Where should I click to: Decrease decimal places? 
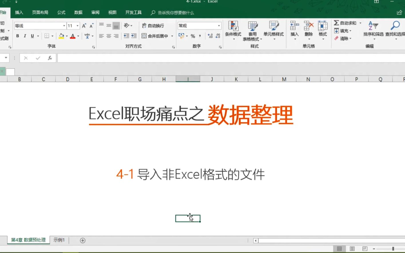[x=218, y=36]
